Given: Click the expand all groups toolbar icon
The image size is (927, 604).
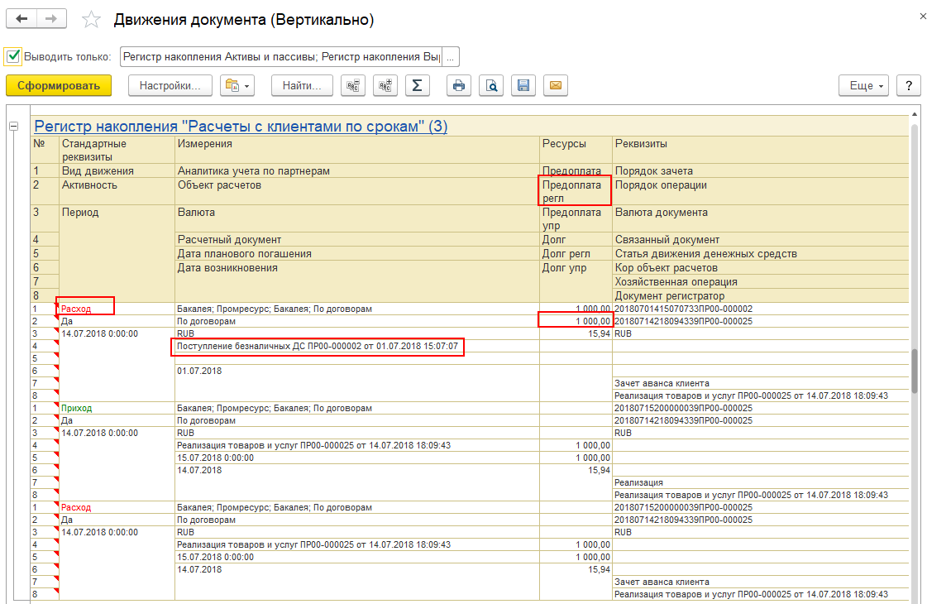Looking at the screenshot, I should pyautogui.click(x=385, y=85).
